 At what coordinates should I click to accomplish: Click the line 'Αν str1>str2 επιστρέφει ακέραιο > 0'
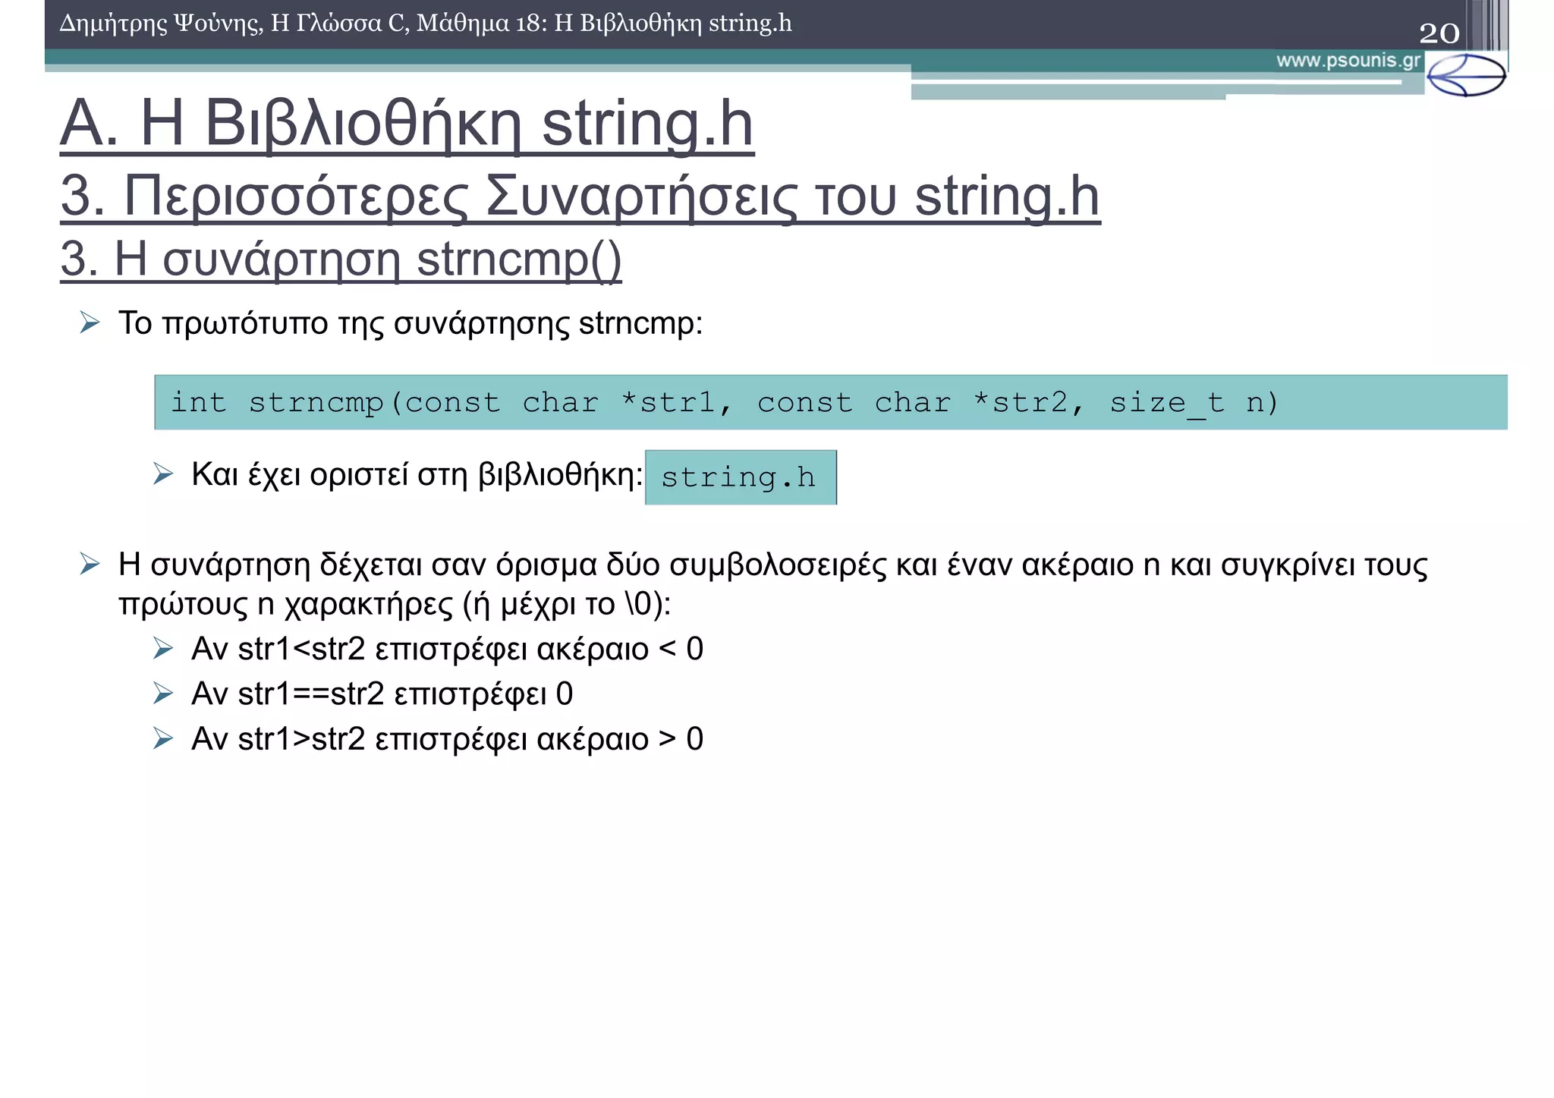click(448, 739)
